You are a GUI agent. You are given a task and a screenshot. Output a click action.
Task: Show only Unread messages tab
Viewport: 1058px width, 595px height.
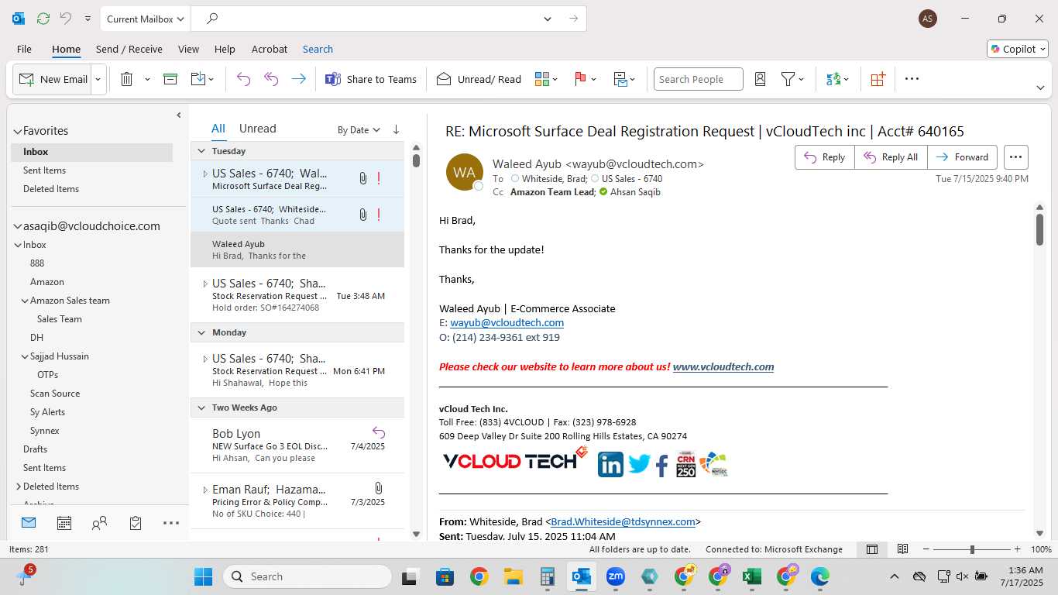258,129
